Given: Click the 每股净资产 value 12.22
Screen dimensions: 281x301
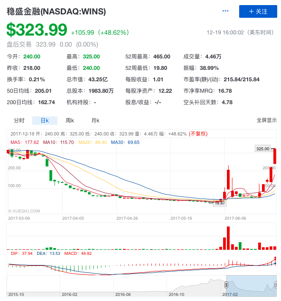Looking at the screenshot, I should point(165,91).
